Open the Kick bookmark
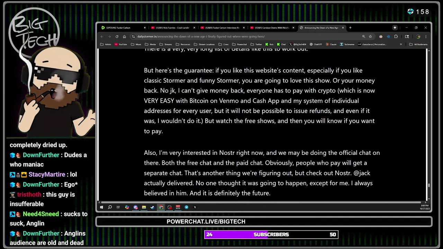Screen dimensions: 443x249 [x=269, y=44]
